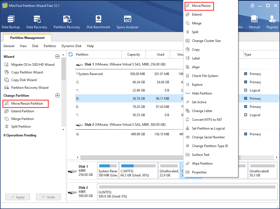Choose Change Partition Type ID
The height and width of the screenshot is (209, 280).
211,146
